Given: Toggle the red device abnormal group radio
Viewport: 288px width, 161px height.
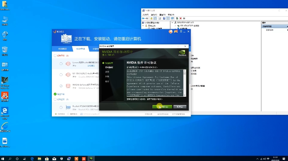Looking at the screenshot, I should tap(55, 56).
